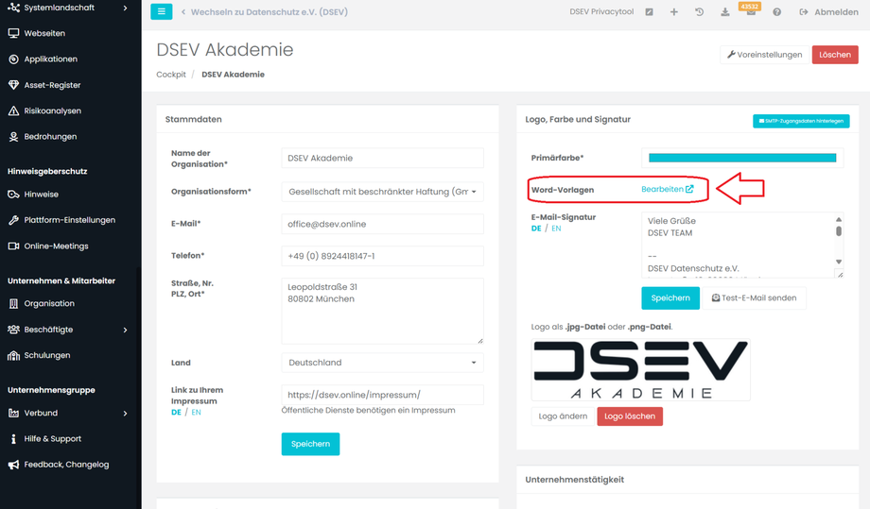
Task: Click the hamburger menu button
Action: [x=161, y=12]
